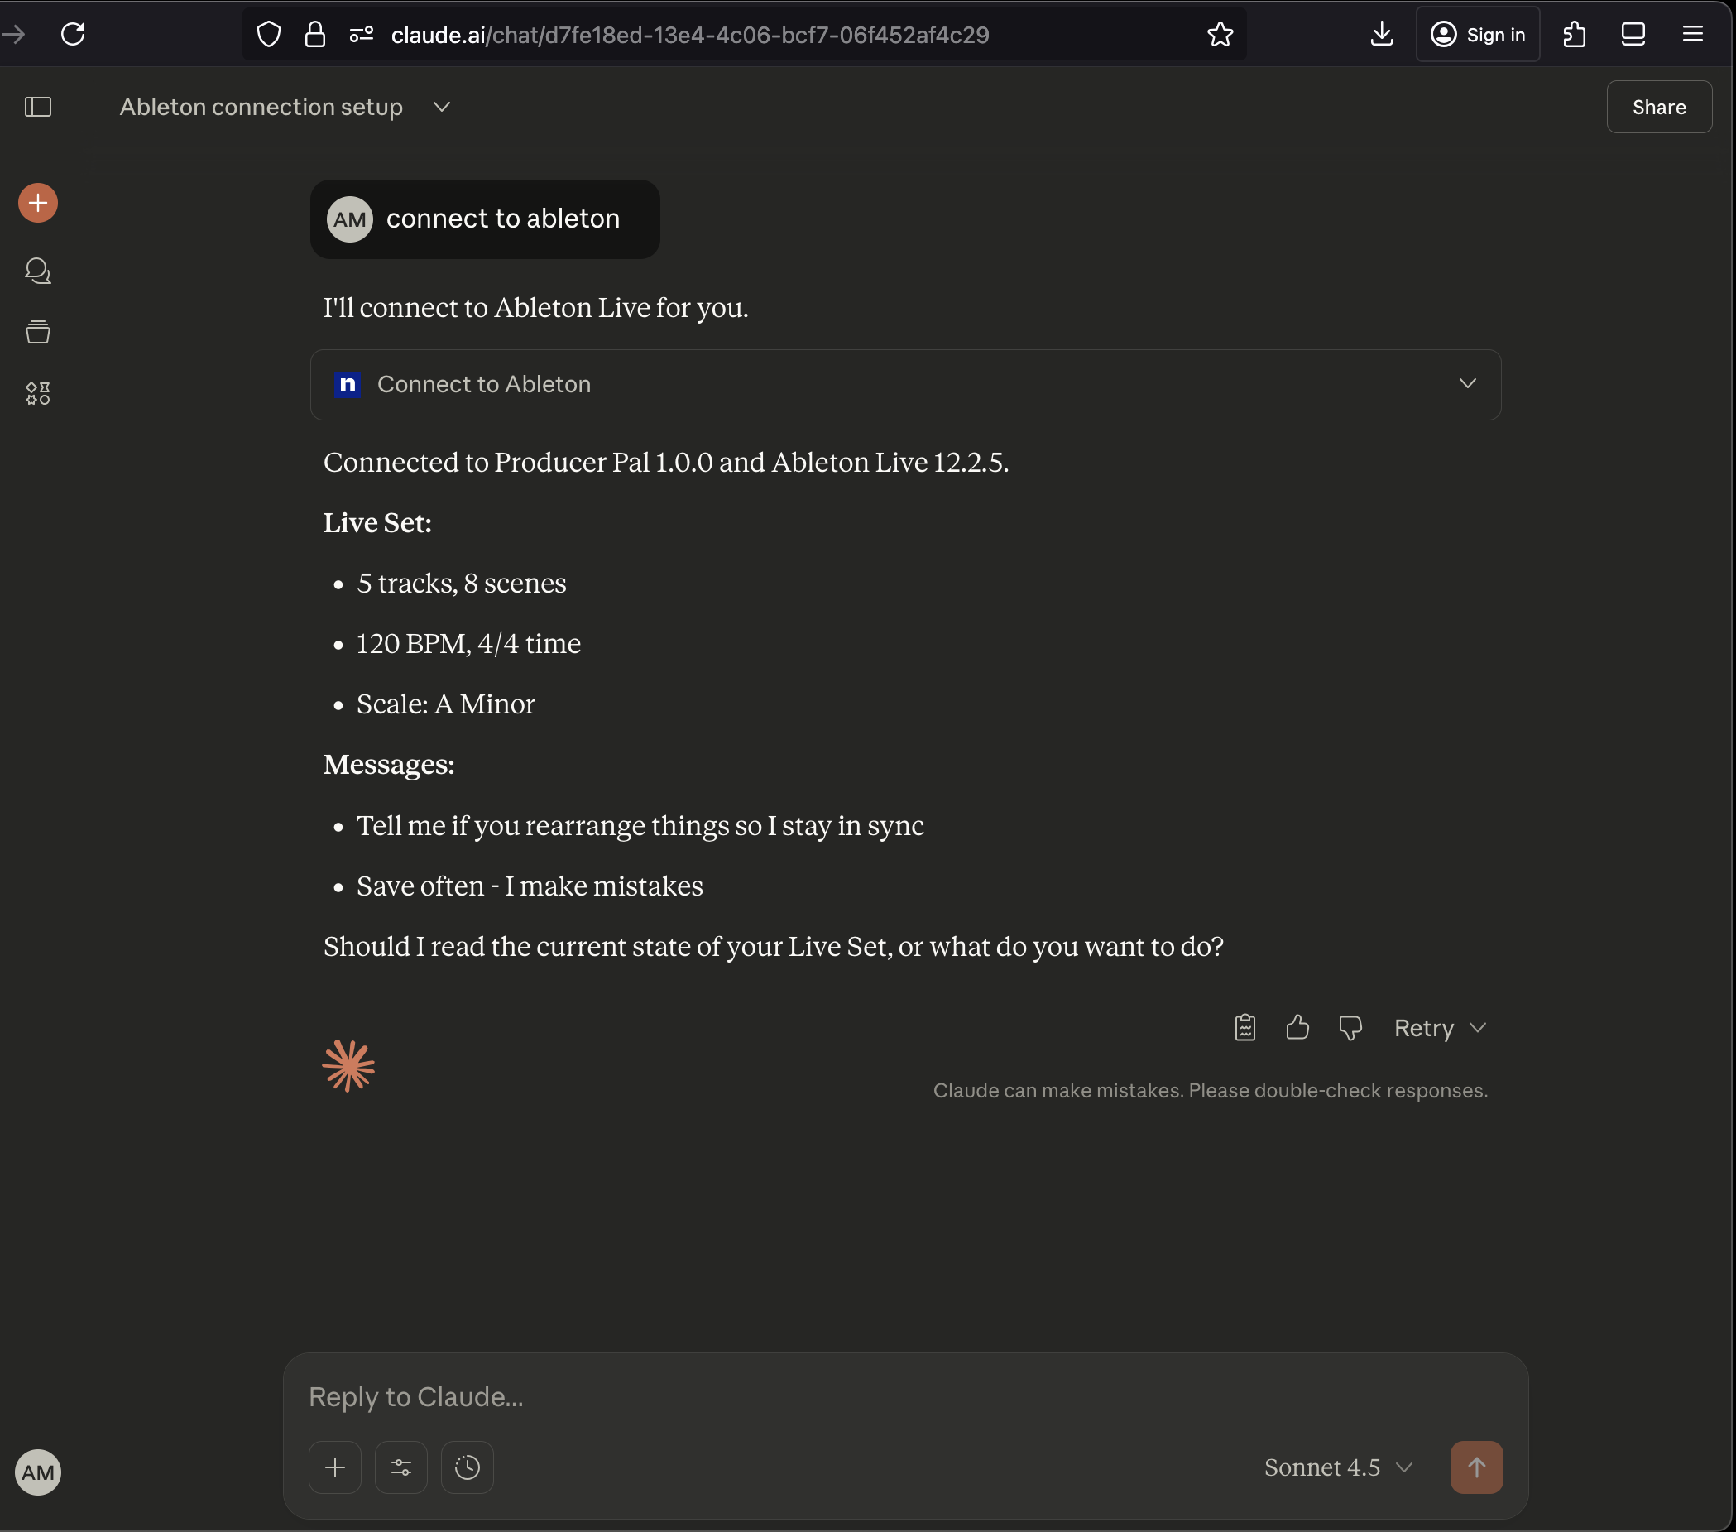Bookmark this page with the star icon
This screenshot has height=1532, width=1736.
coord(1220,34)
